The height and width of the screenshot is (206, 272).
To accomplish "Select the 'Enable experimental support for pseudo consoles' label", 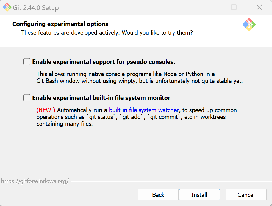I will click(x=104, y=62).
